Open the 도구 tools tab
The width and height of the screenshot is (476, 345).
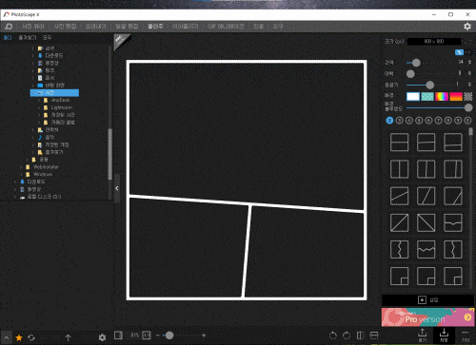278,27
